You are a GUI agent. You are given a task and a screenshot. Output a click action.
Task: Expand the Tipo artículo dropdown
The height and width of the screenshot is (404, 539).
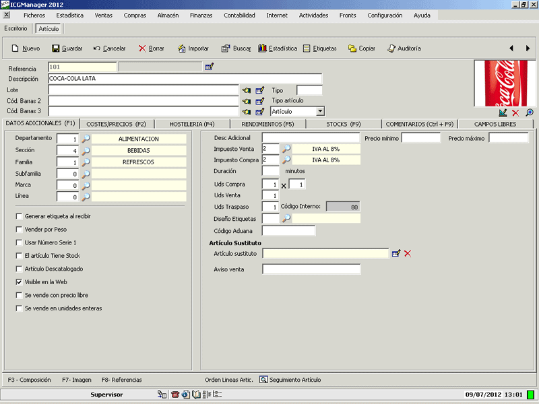(x=320, y=111)
